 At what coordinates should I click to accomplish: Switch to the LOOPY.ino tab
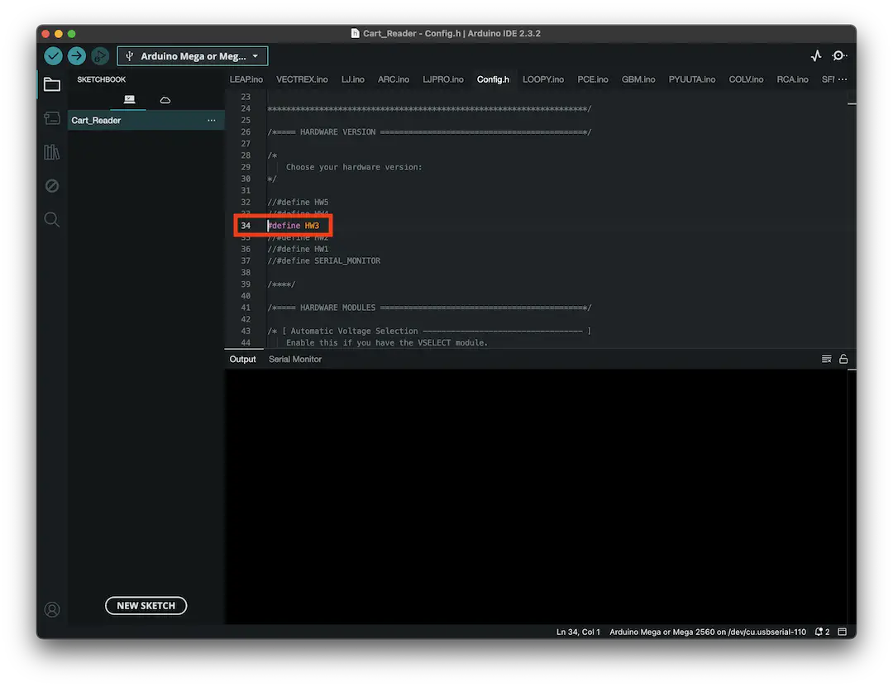click(542, 79)
